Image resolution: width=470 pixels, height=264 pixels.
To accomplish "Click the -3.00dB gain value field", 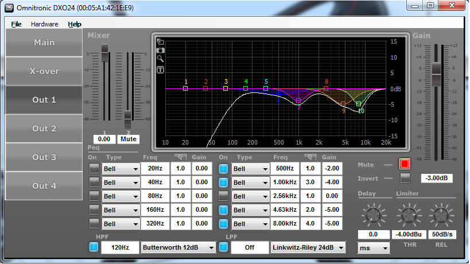I will pyautogui.click(x=437, y=178).
